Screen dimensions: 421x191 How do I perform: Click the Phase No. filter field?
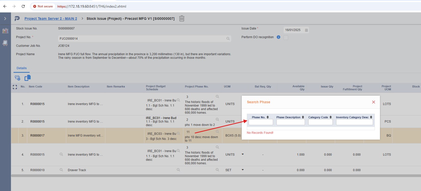pyautogui.click(x=261, y=122)
